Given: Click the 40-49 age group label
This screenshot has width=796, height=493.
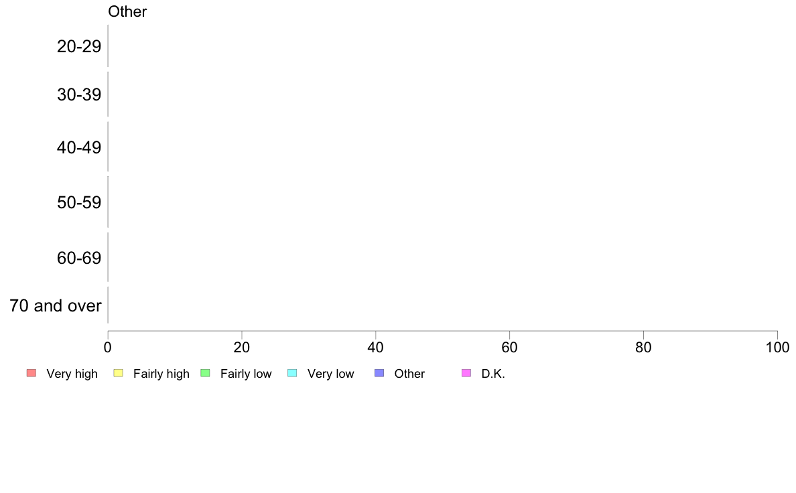Looking at the screenshot, I should coord(79,147).
